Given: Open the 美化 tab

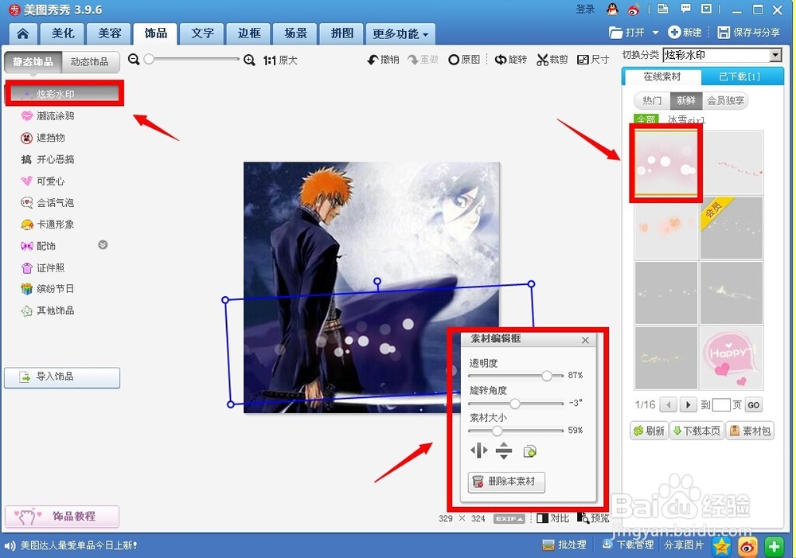Looking at the screenshot, I should pyautogui.click(x=63, y=34).
